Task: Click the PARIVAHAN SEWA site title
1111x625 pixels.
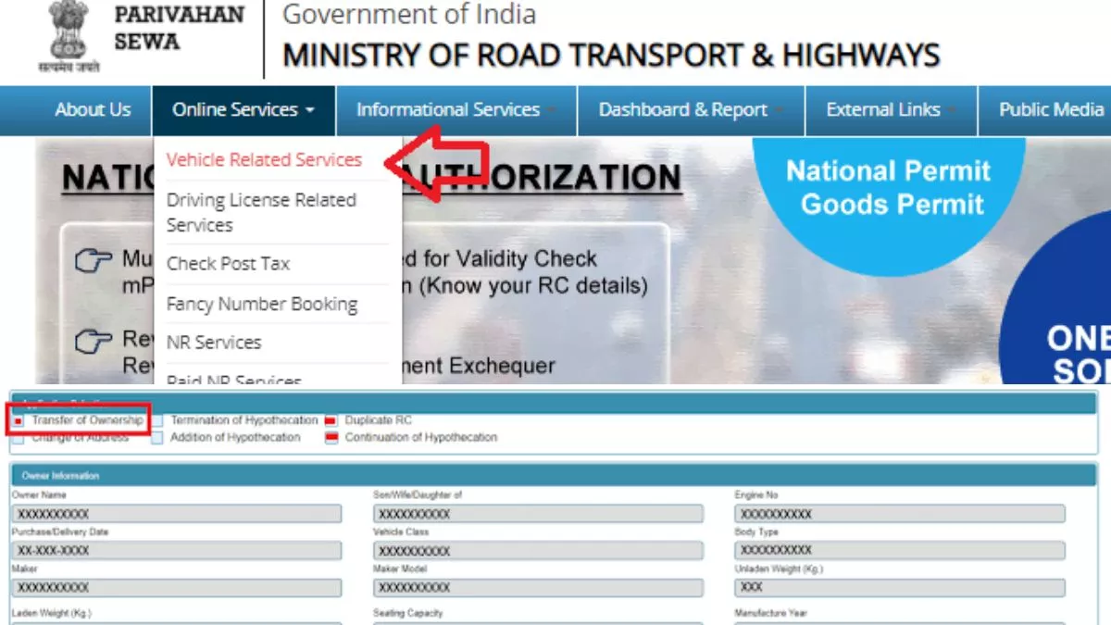Action: pyautogui.click(x=179, y=28)
